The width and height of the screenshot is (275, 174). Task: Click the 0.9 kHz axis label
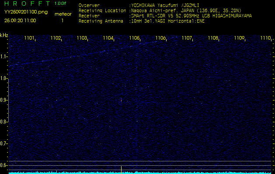click(x=4, y=100)
